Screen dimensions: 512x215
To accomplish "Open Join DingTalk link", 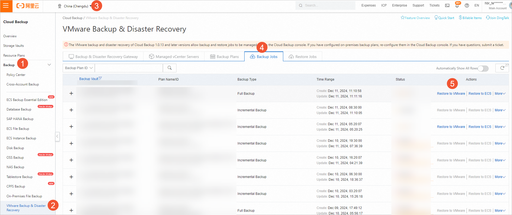I will [498, 18].
